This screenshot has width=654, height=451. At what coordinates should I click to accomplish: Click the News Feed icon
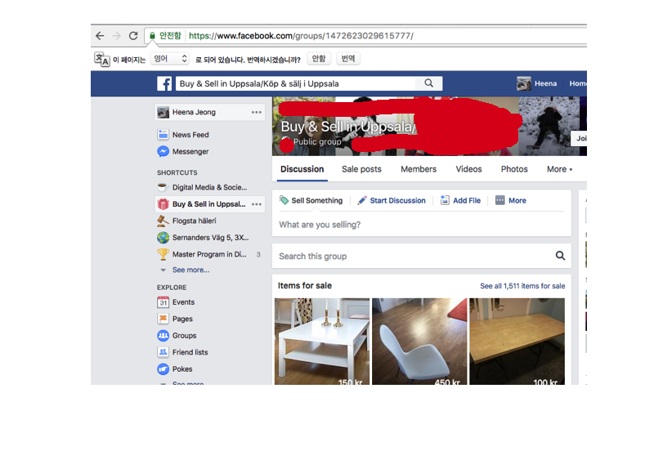[163, 135]
